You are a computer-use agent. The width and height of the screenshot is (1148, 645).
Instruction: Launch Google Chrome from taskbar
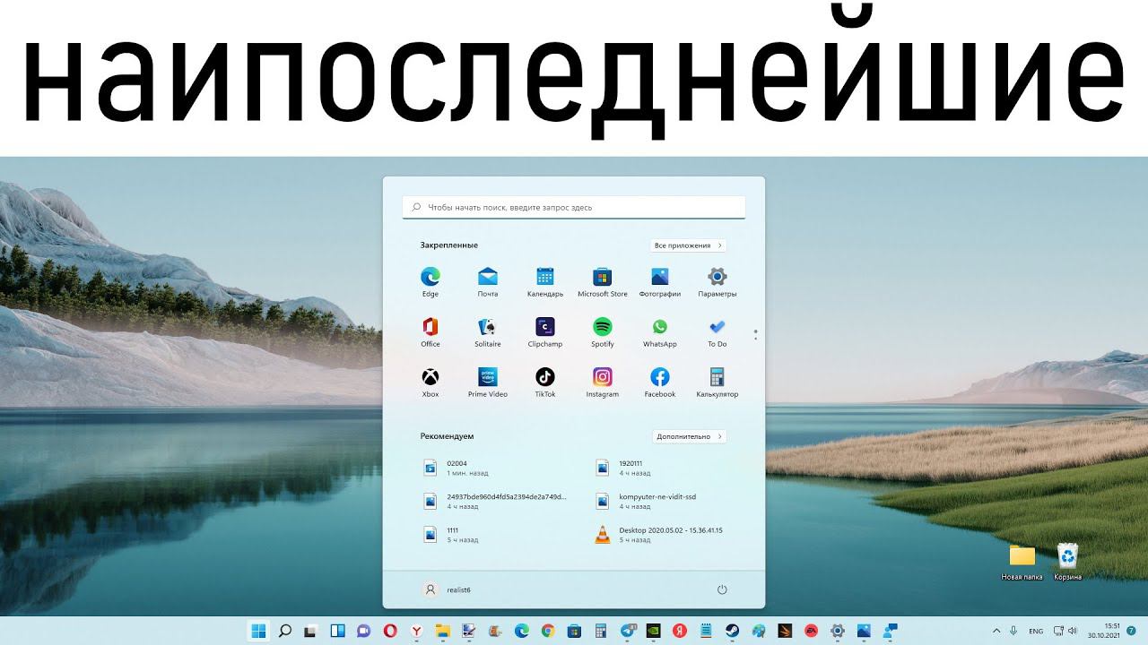pos(548,631)
